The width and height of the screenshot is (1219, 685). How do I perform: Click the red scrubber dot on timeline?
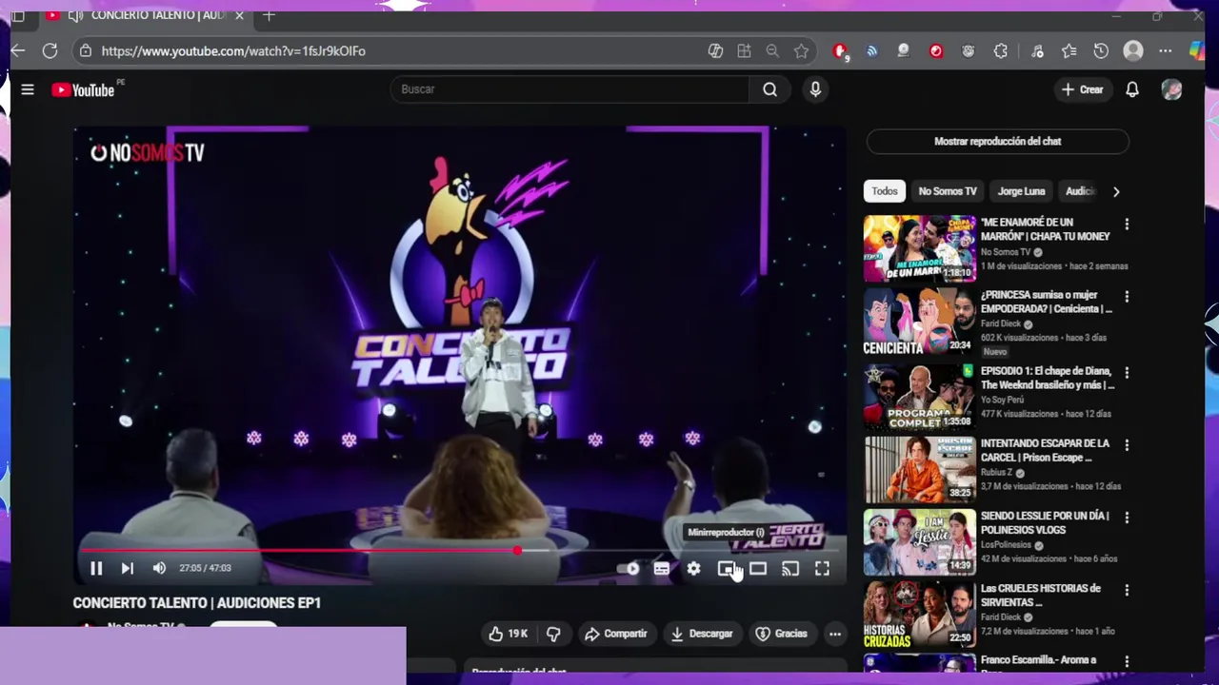[x=517, y=550]
